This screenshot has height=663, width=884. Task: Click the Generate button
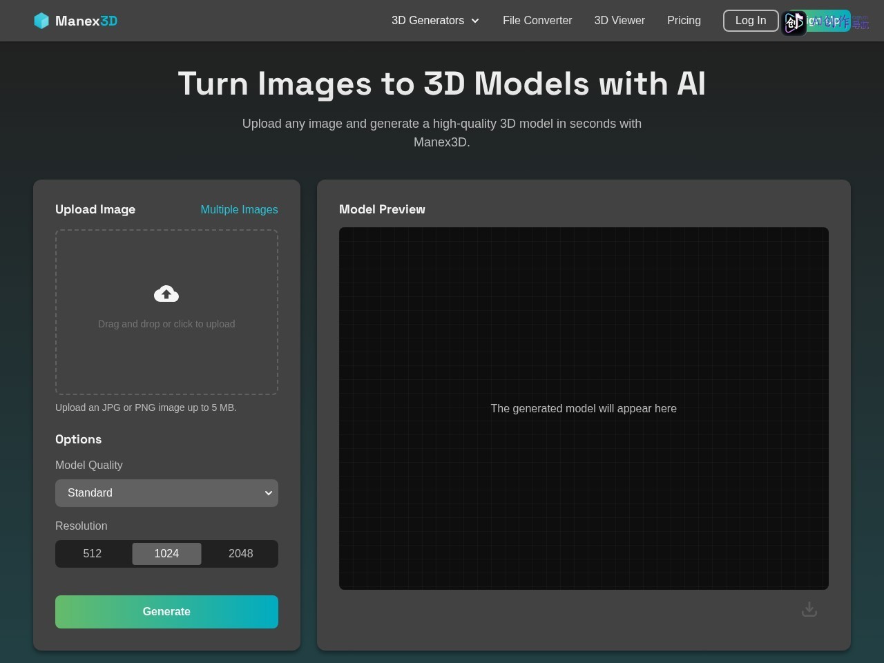coord(166,612)
